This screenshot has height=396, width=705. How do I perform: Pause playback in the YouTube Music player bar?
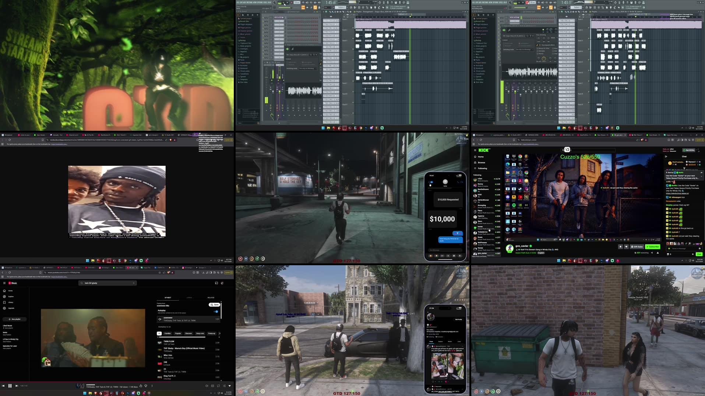pyautogui.click(x=10, y=386)
